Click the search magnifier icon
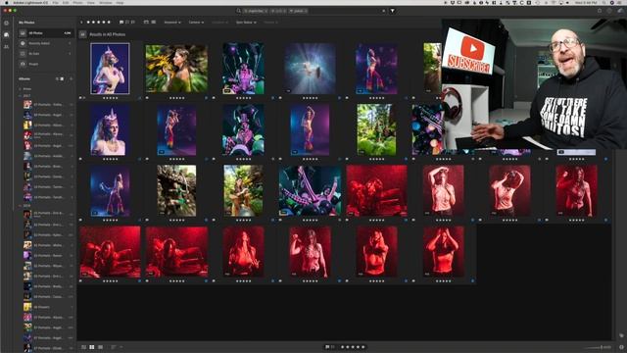This screenshot has width=627, height=353. tap(239, 11)
